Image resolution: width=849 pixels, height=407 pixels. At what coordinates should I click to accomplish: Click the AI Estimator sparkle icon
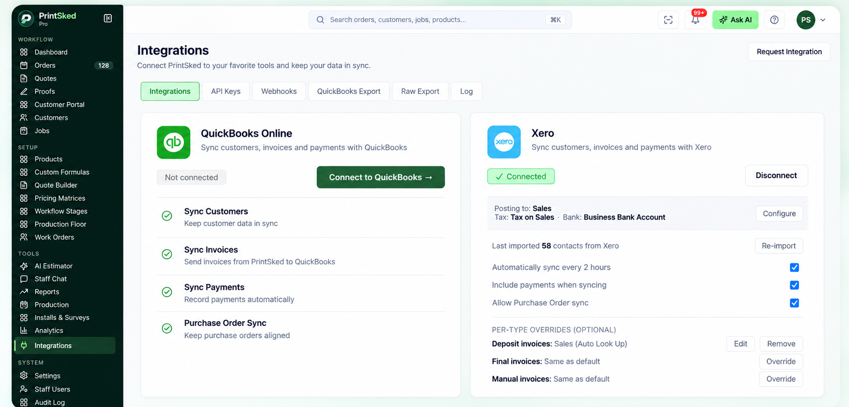pos(24,266)
